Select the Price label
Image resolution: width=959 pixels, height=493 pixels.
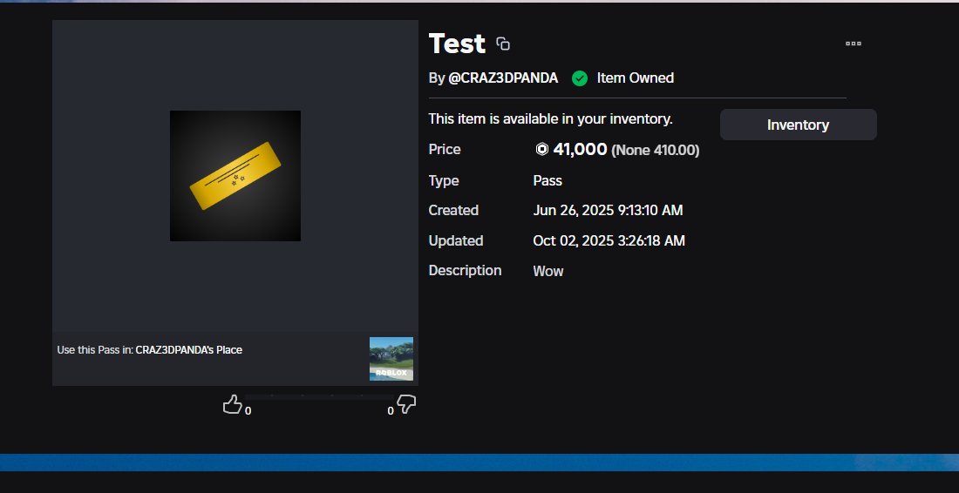(x=445, y=150)
